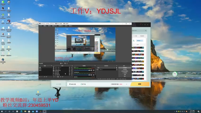The width and height of the screenshot is (201, 113).
Task: Toggle visibility of video capture device source
Action: (x=70, y=70)
